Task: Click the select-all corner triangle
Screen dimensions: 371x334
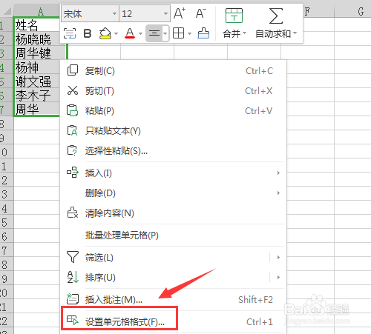Action: tap(7, 11)
